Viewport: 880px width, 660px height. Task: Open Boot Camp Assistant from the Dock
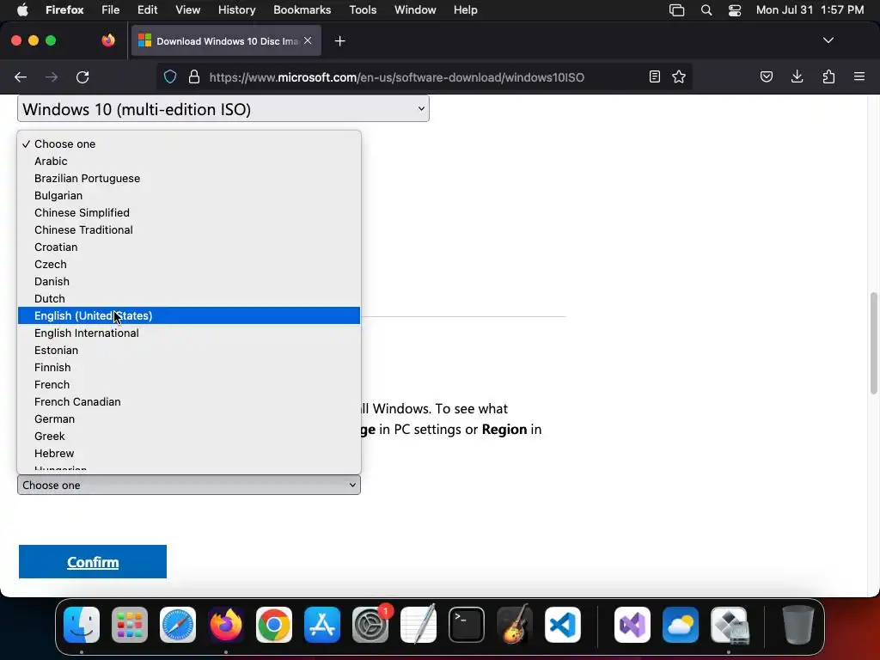[729, 625]
